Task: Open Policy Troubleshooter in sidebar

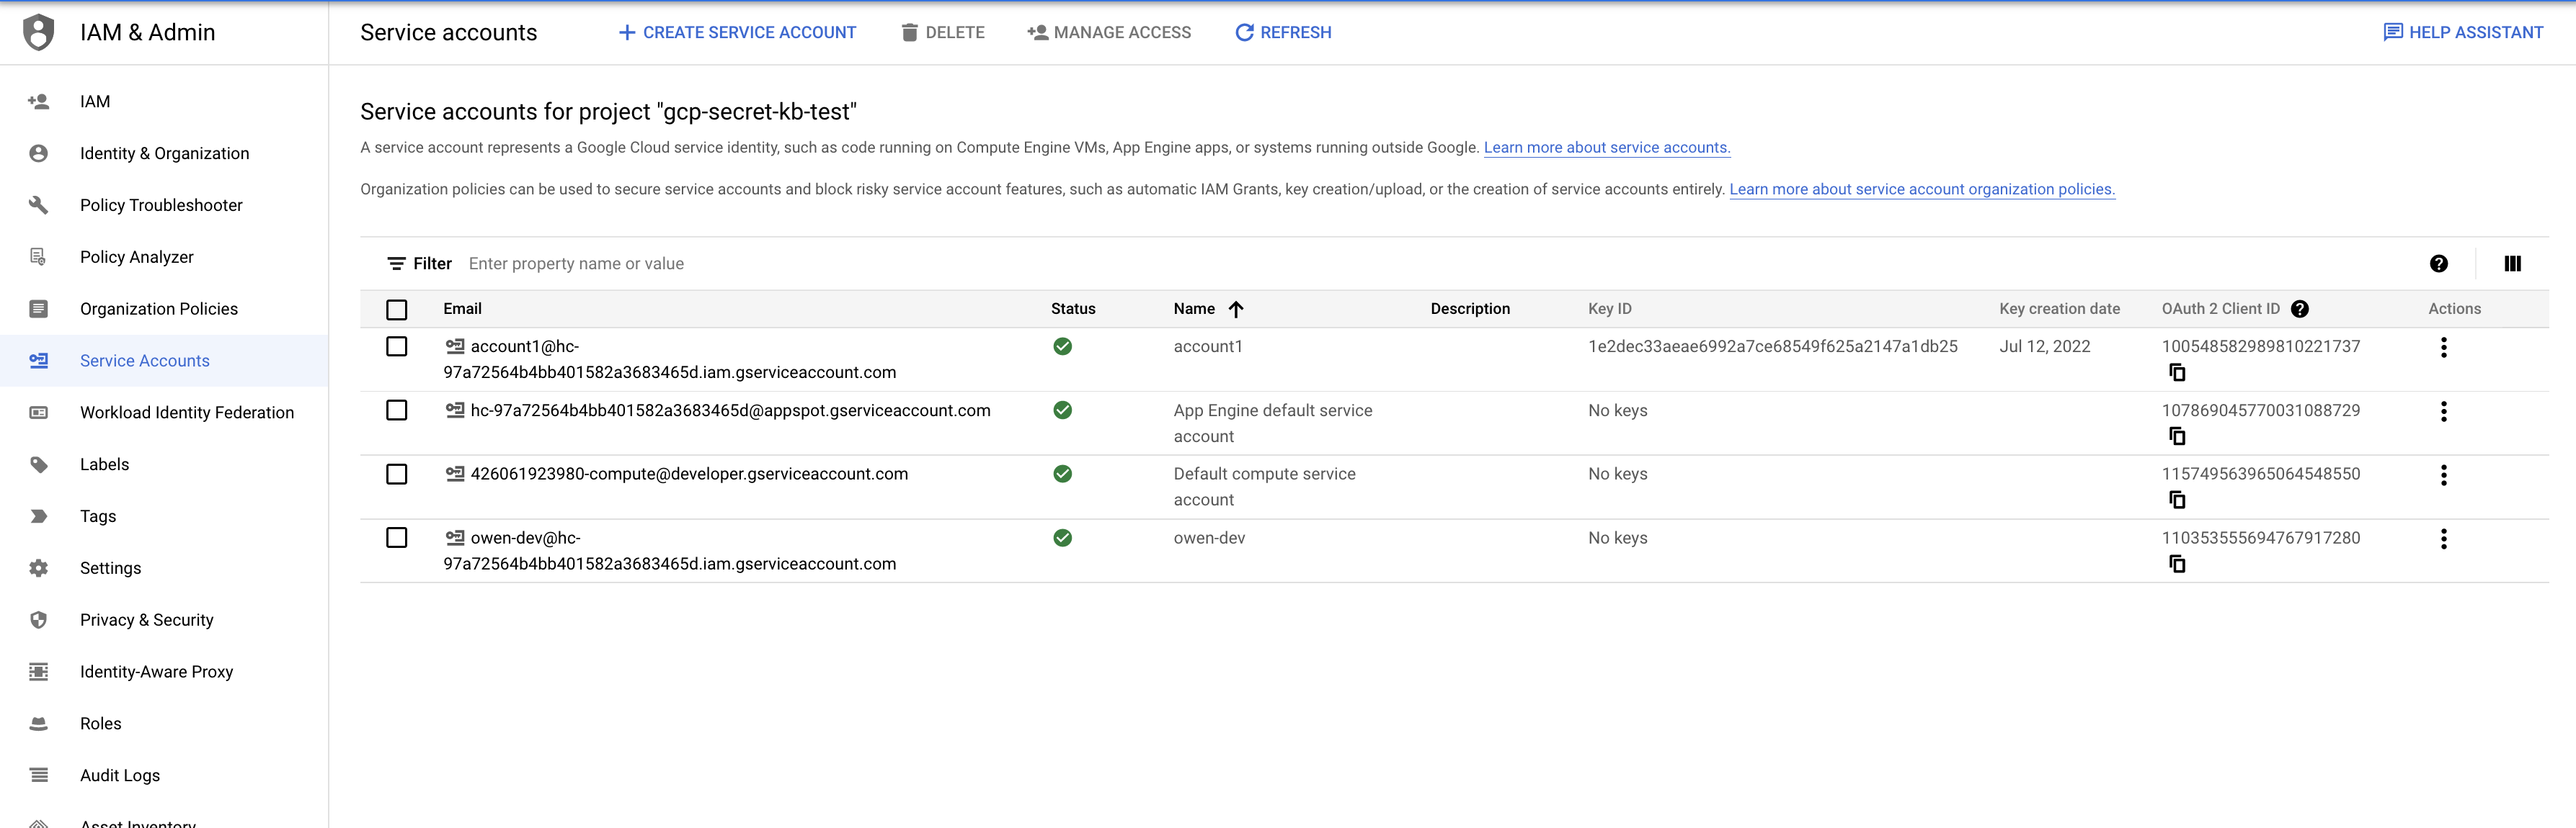Action: click(x=161, y=204)
